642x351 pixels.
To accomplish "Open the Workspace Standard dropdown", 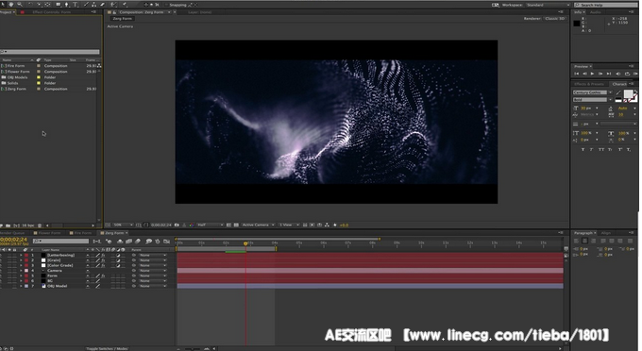I will click(x=548, y=5).
